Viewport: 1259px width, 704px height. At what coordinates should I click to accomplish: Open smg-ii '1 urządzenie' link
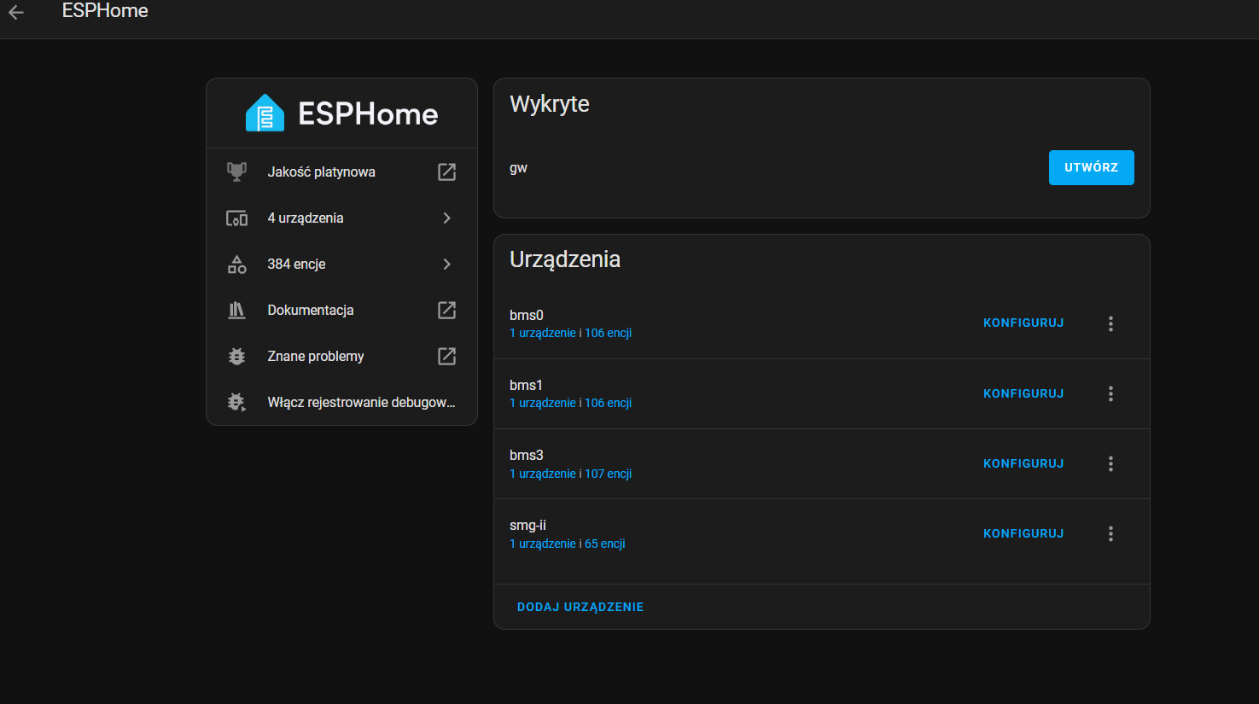pyautogui.click(x=543, y=544)
